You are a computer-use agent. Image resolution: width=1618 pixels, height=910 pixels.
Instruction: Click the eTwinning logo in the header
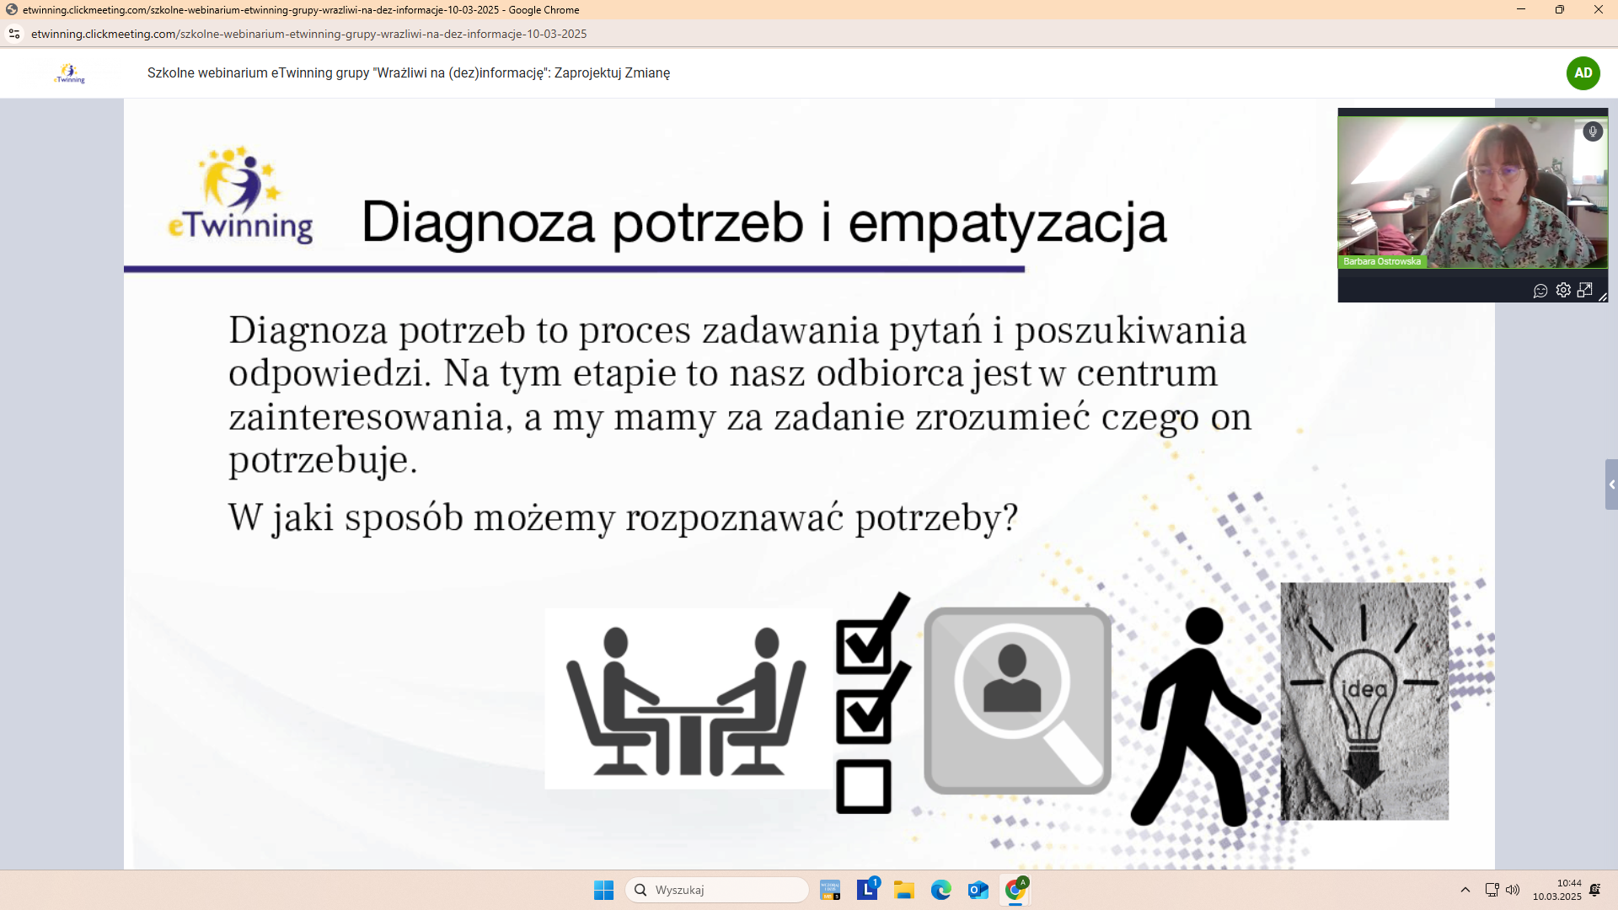[70, 73]
